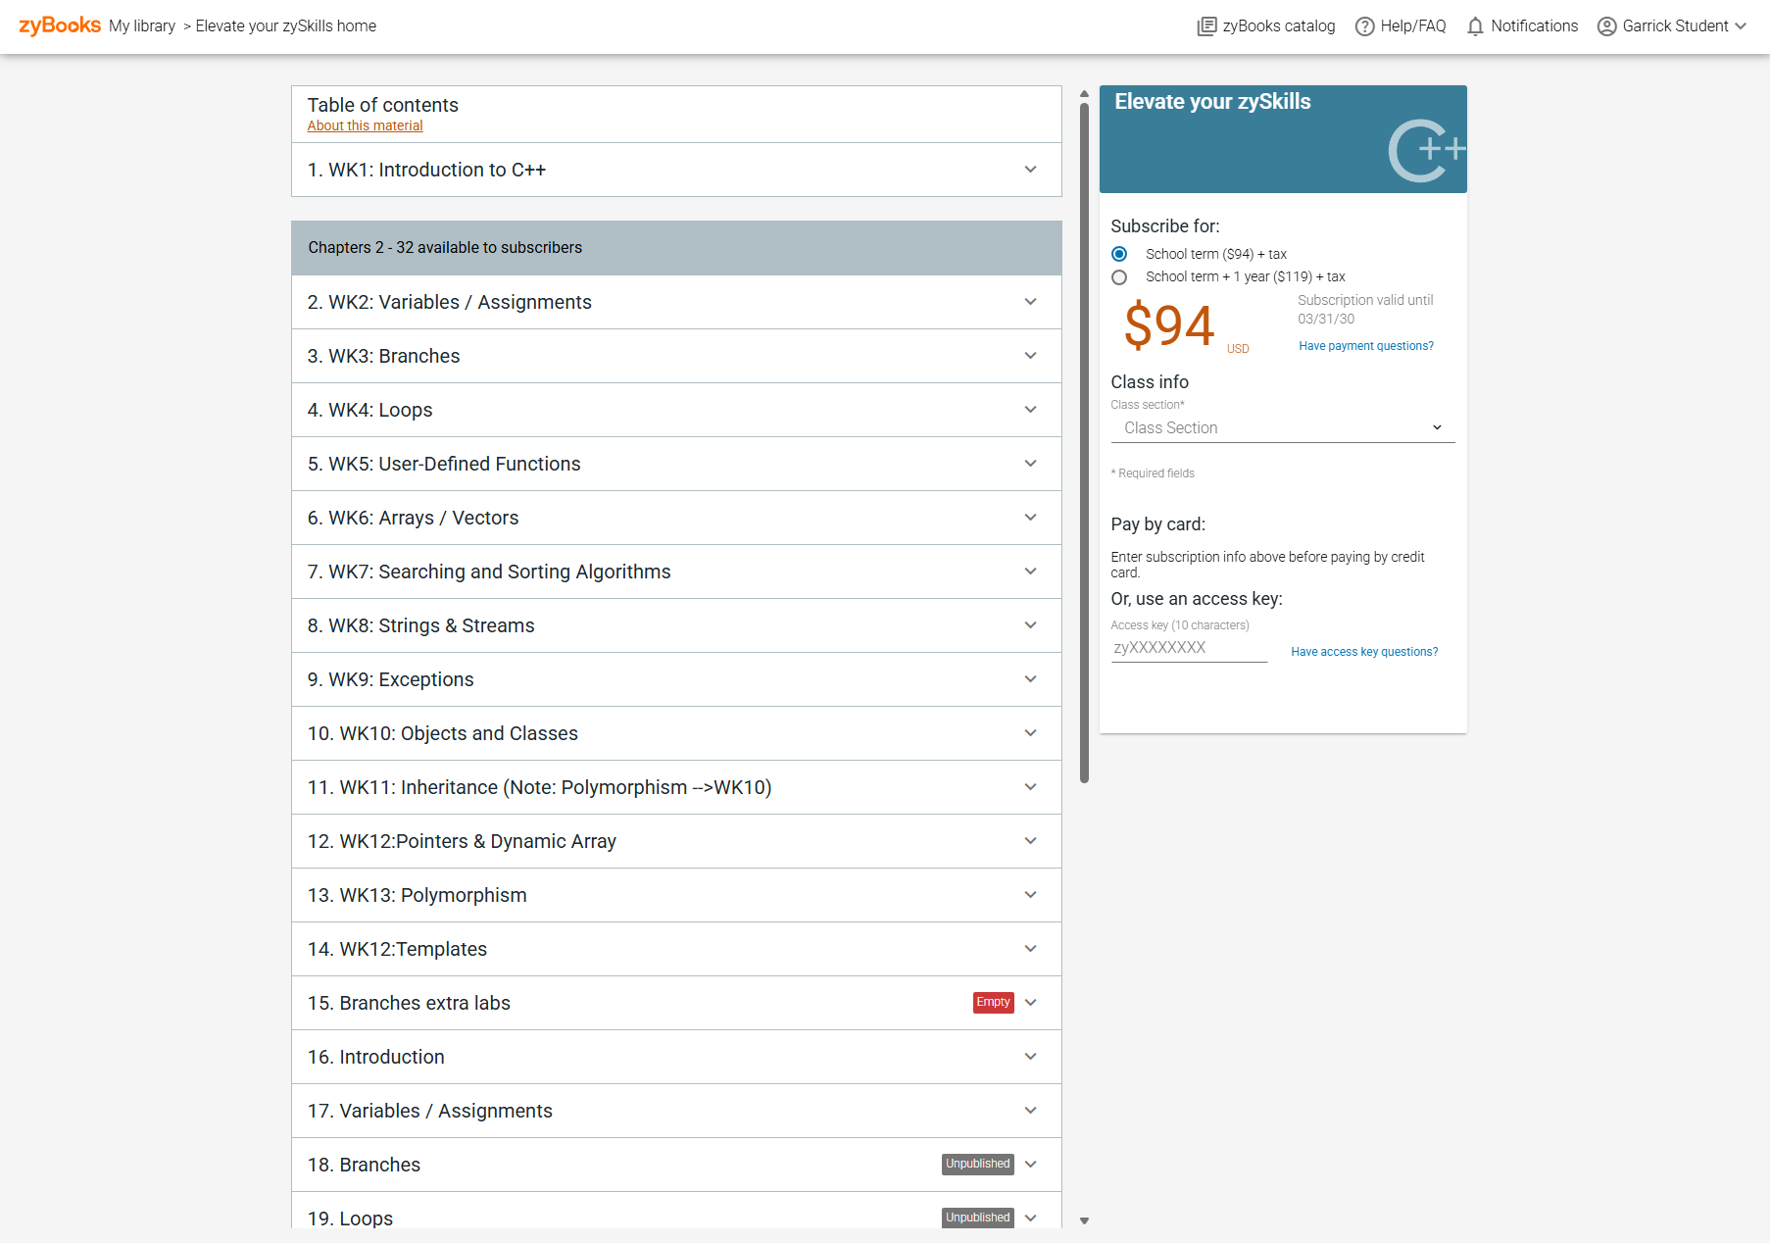Click Unpublished badge on 18. Branches
Image resolution: width=1770 pixels, height=1243 pixels.
coord(978,1164)
